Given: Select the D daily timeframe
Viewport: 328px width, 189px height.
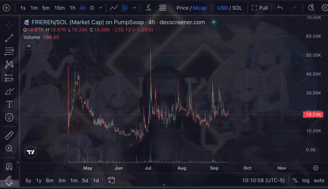Looking at the screenshot, I should tap(92, 8).
